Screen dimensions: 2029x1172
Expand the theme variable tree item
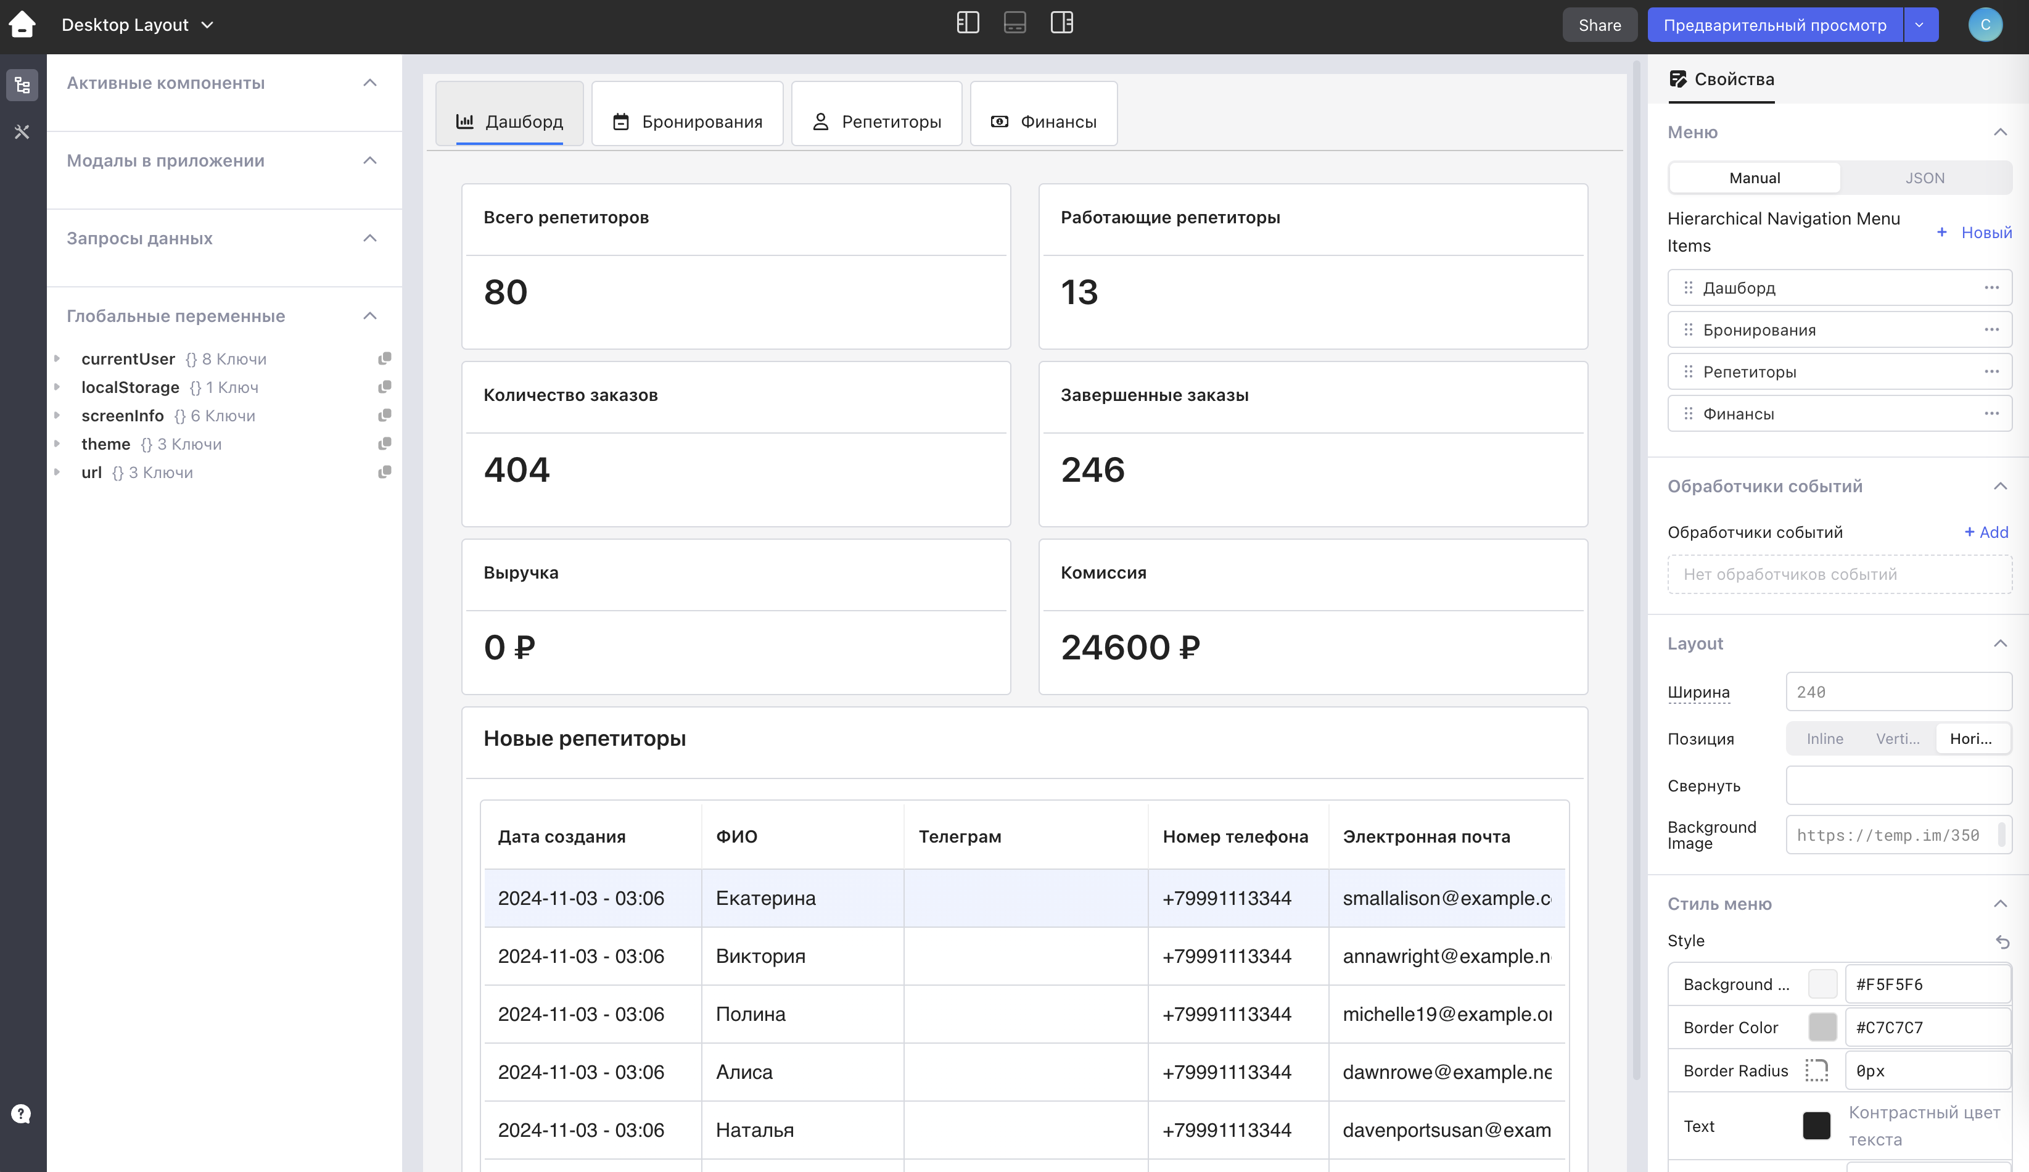pos(56,444)
